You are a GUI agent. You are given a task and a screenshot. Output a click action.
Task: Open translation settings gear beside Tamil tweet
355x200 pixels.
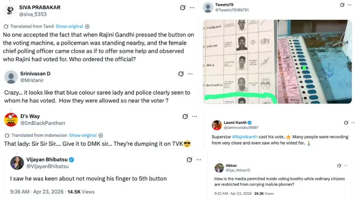87,27
